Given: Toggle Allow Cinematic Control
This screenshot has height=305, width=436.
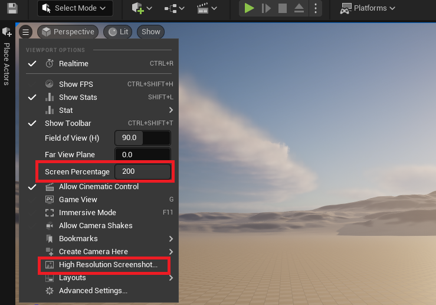Looking at the screenshot, I should 99,187.
